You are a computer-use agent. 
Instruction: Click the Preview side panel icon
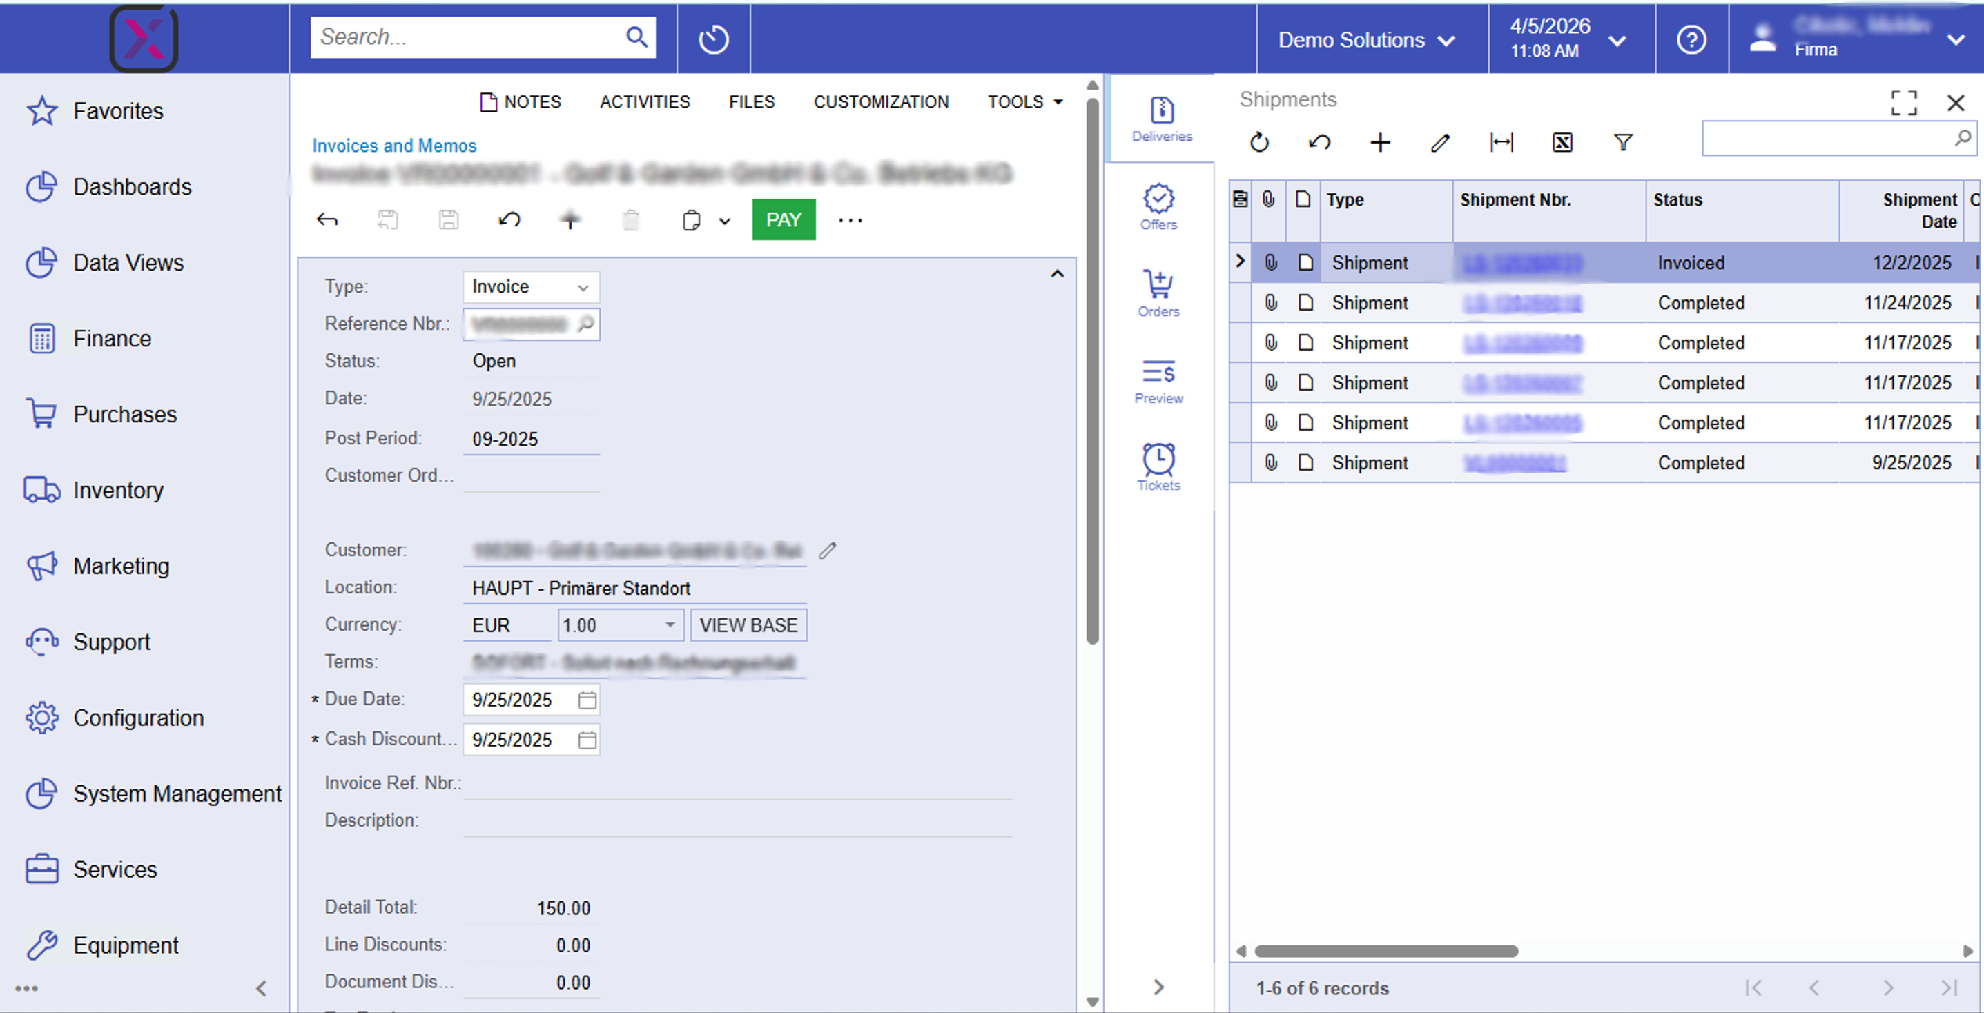[x=1158, y=380]
